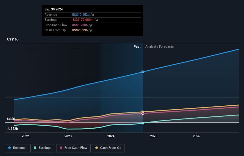Click the Past section label
Viewport: 244px width, 156px height.
137,46
